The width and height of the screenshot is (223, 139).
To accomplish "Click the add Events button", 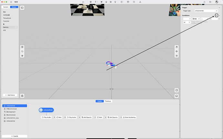I will pyautogui.click(x=15, y=136).
